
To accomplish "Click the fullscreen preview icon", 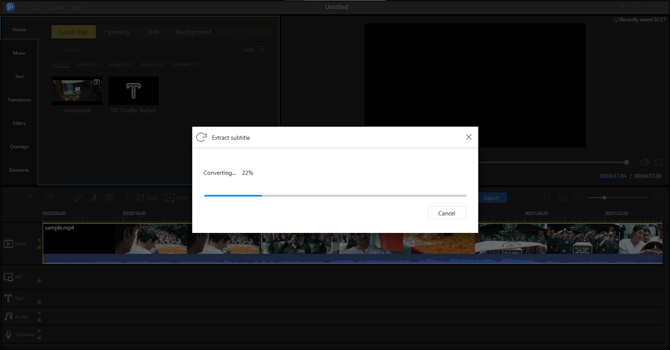I will pos(659,162).
